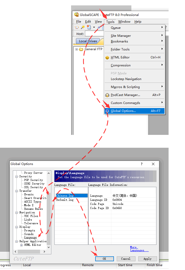Click the Global Options gear icon
Image resolution: width=185 pixels, height=270 pixels.
[107, 111]
